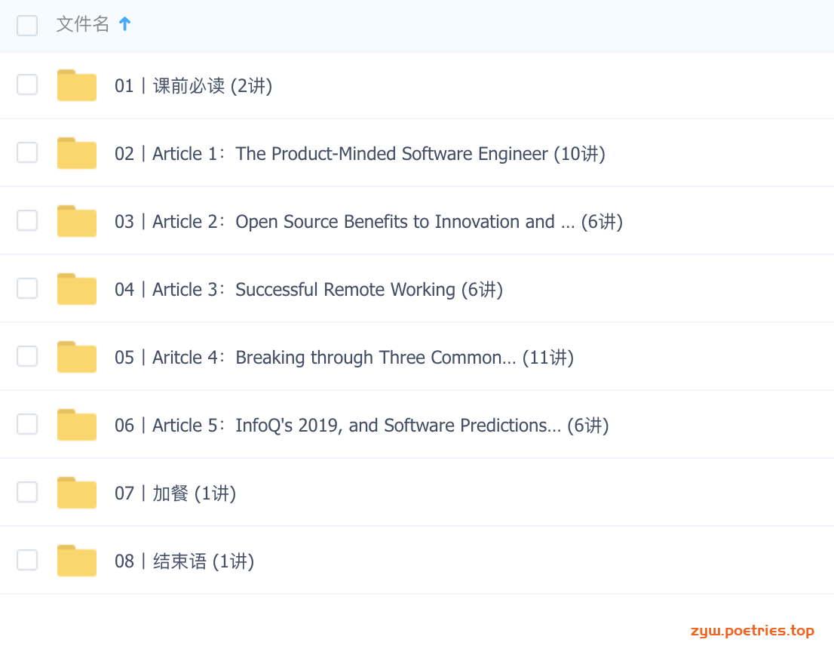The image size is (834, 658).
Task: Open InfoQ's 2019 Software Predictions folder
Action: [362, 426]
